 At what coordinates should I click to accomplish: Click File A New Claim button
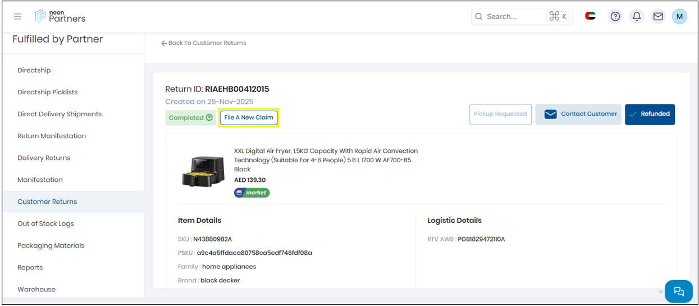(249, 118)
